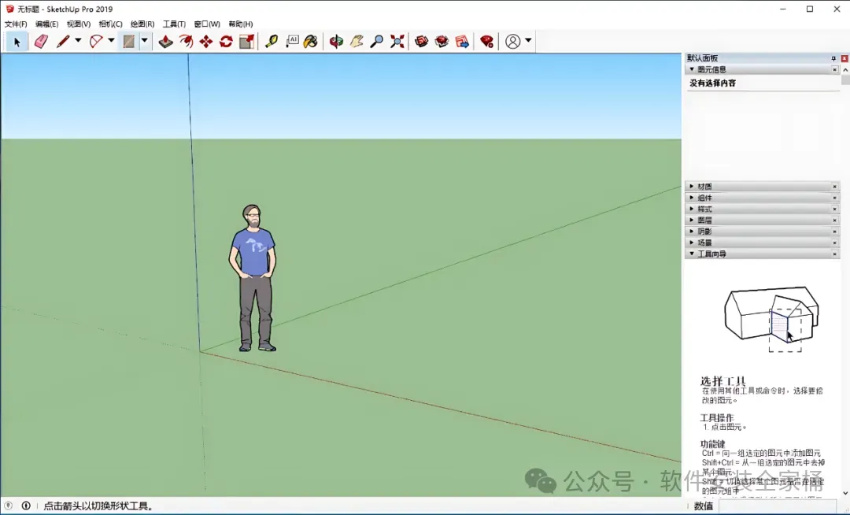Screen dimensions: 850x515
Task: Open the Extension Warehouse
Action: coord(442,42)
